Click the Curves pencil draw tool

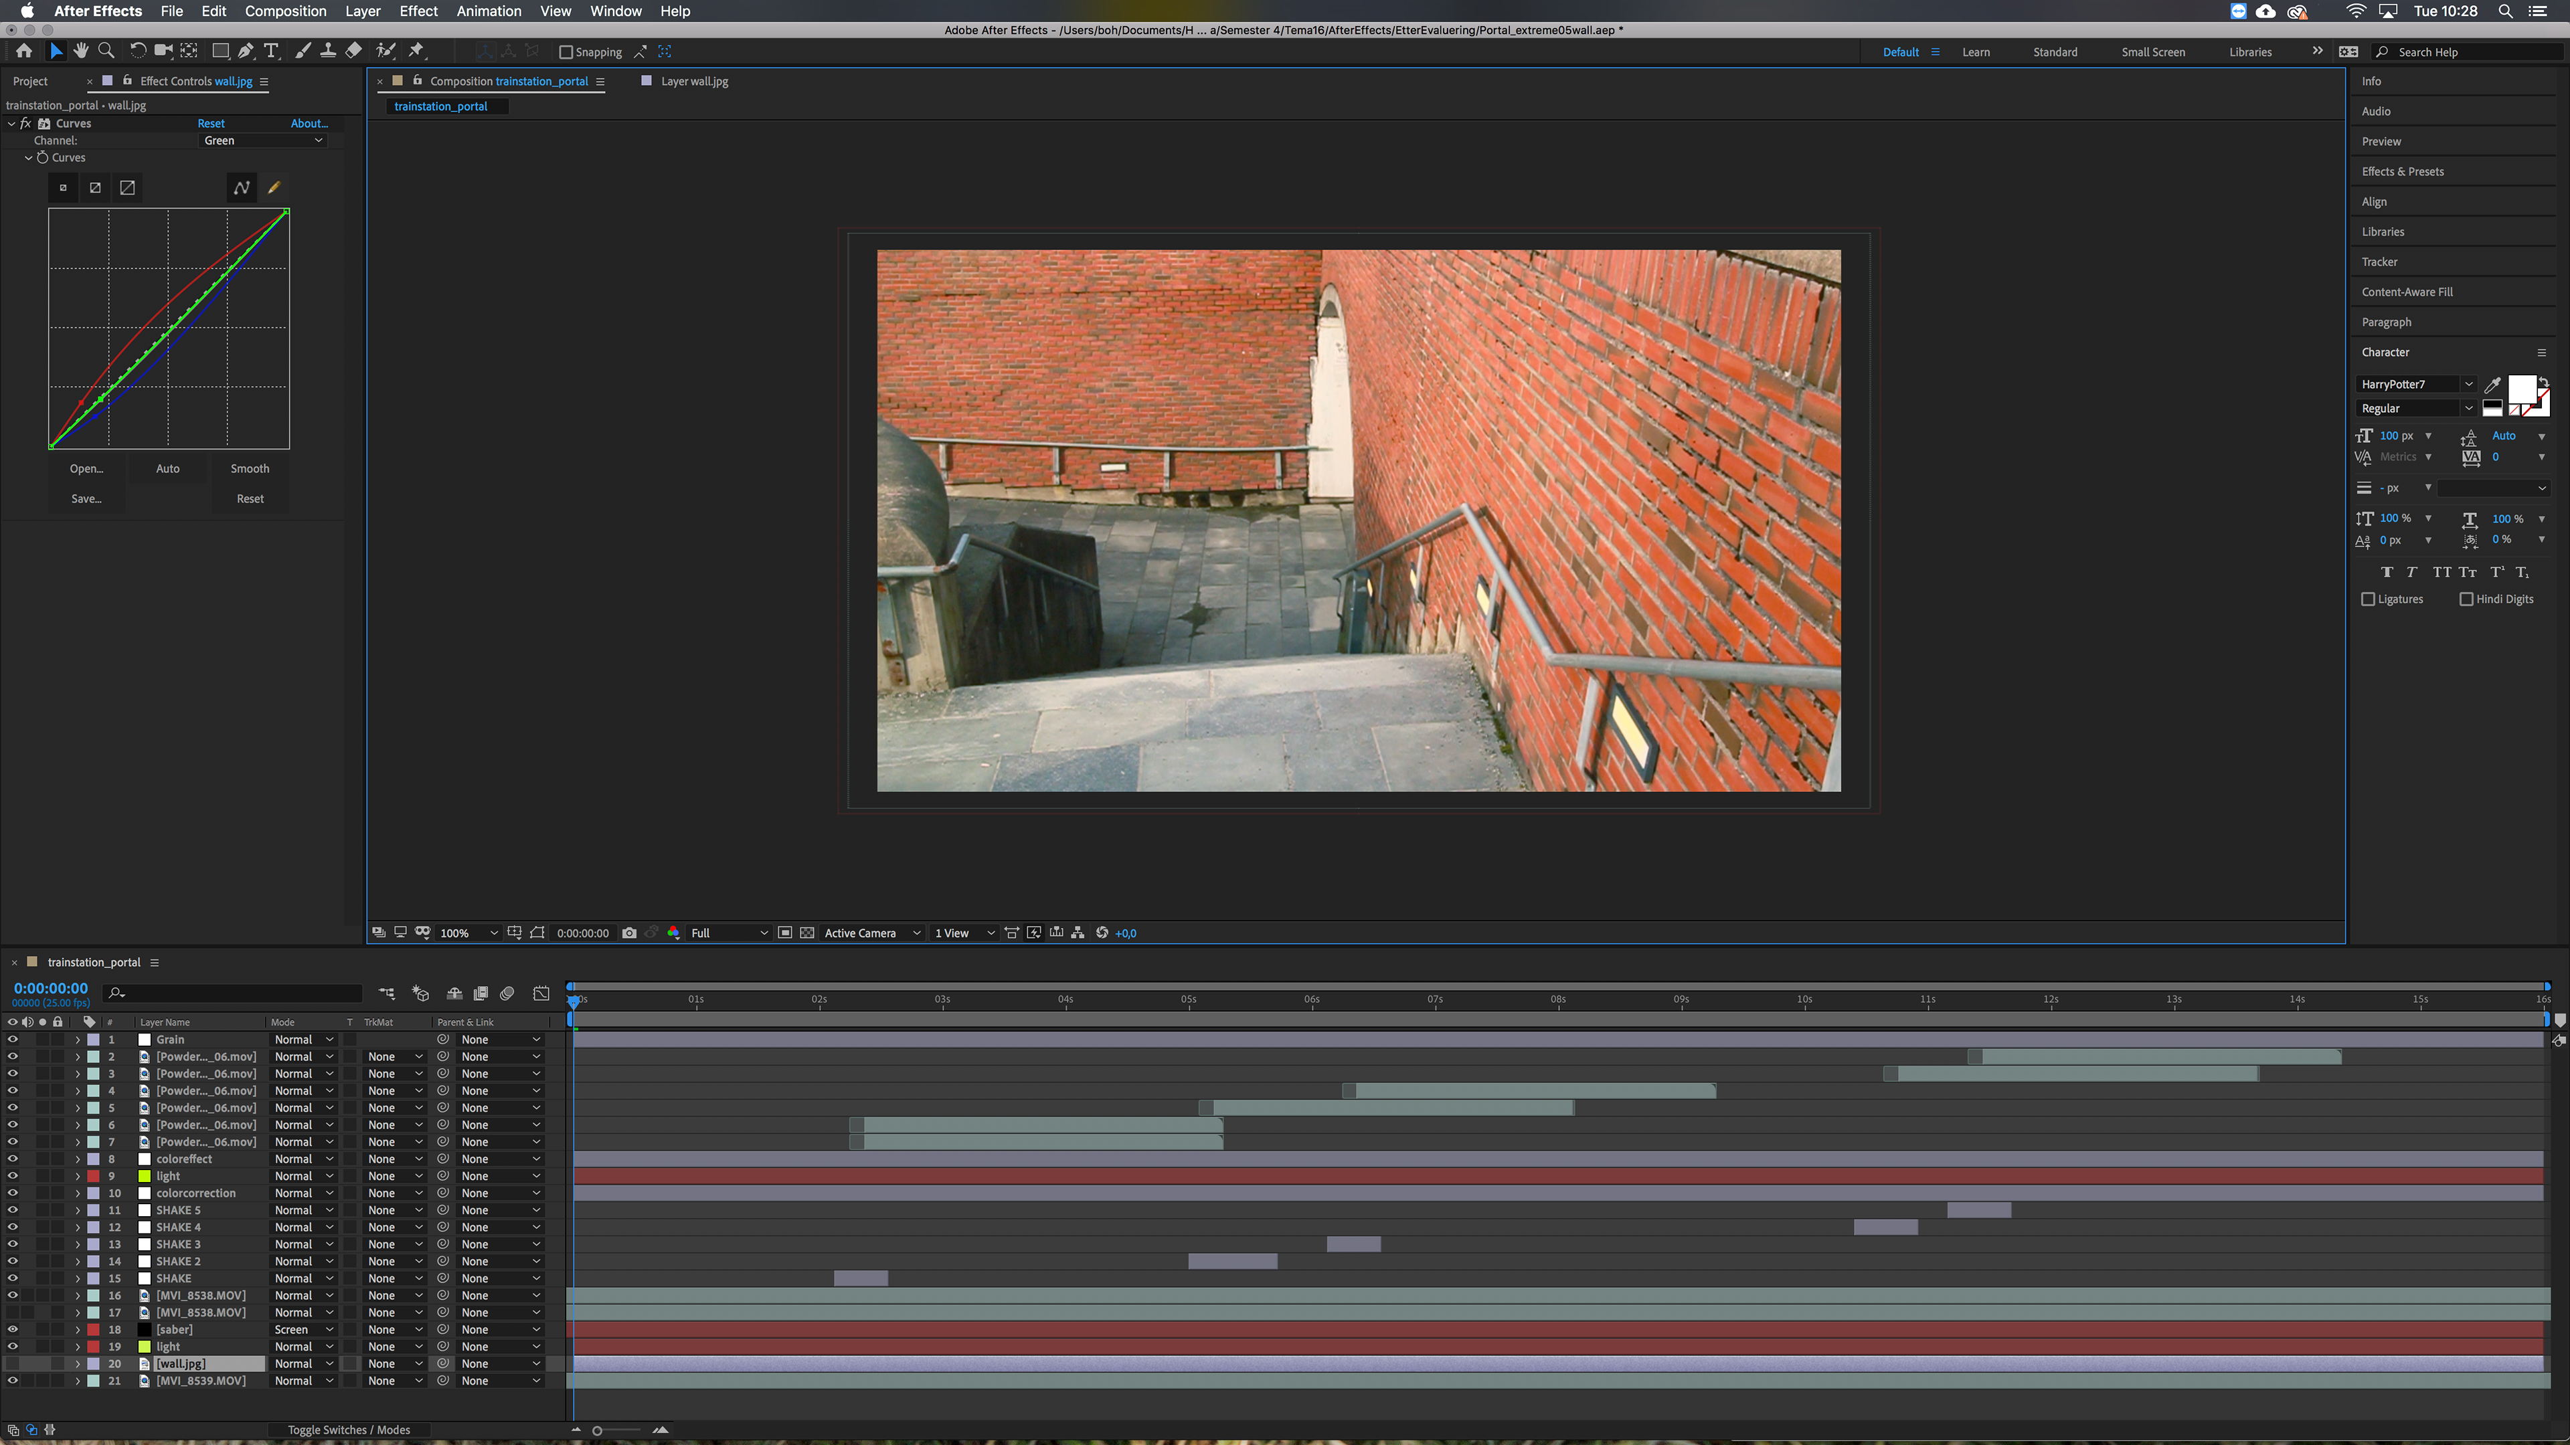(273, 187)
